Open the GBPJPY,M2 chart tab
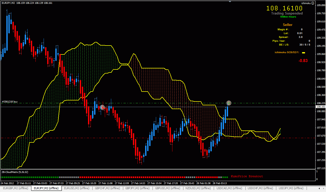 [x=137, y=188]
